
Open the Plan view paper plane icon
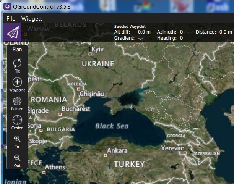tap(12, 32)
